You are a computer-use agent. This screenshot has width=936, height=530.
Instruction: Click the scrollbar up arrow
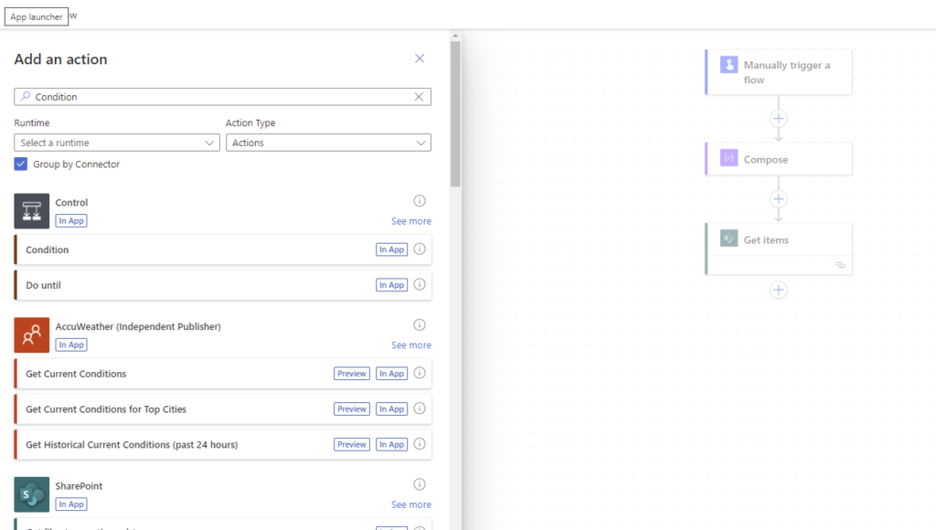(x=455, y=36)
